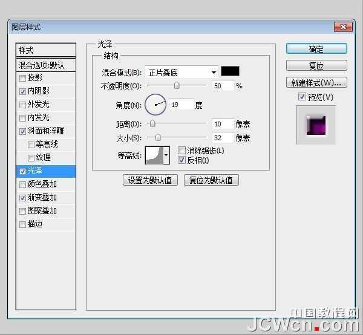Click the angle dial control
The image size is (363, 335).
click(155, 105)
